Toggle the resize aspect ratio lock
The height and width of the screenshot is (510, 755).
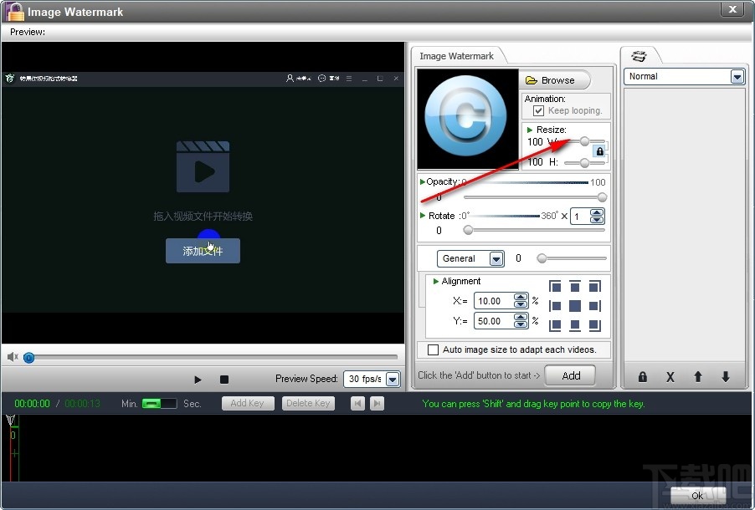point(599,151)
